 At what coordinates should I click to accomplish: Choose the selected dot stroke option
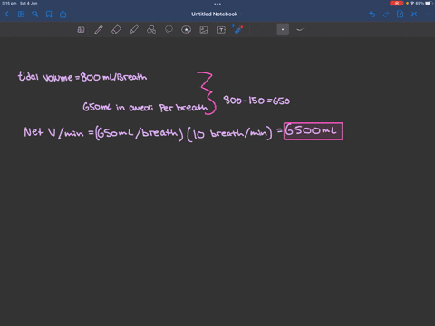point(283,30)
